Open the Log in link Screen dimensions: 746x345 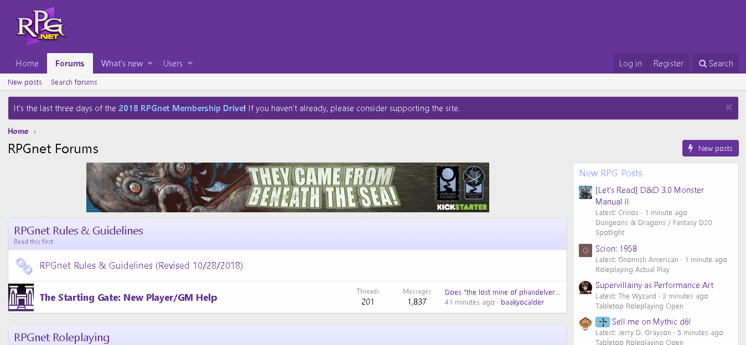point(630,64)
